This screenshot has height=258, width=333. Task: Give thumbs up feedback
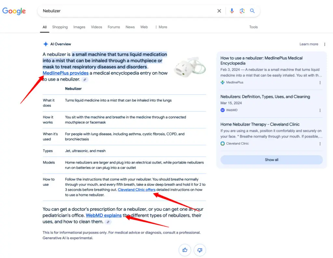(x=185, y=250)
